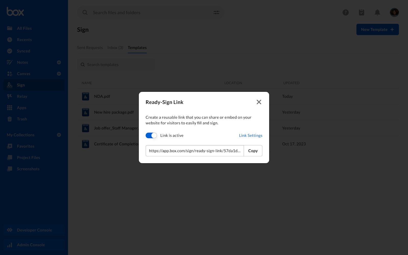Select Recents label in sidebar
This screenshot has height=255, width=408.
24,40
